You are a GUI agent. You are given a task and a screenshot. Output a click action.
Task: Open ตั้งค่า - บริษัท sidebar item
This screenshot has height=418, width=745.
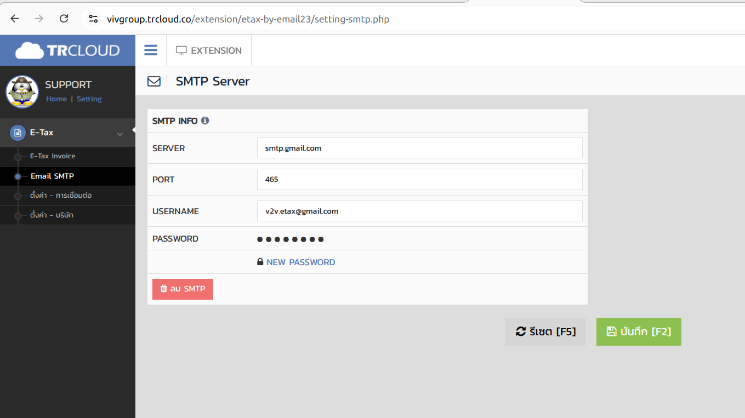pyautogui.click(x=67, y=215)
